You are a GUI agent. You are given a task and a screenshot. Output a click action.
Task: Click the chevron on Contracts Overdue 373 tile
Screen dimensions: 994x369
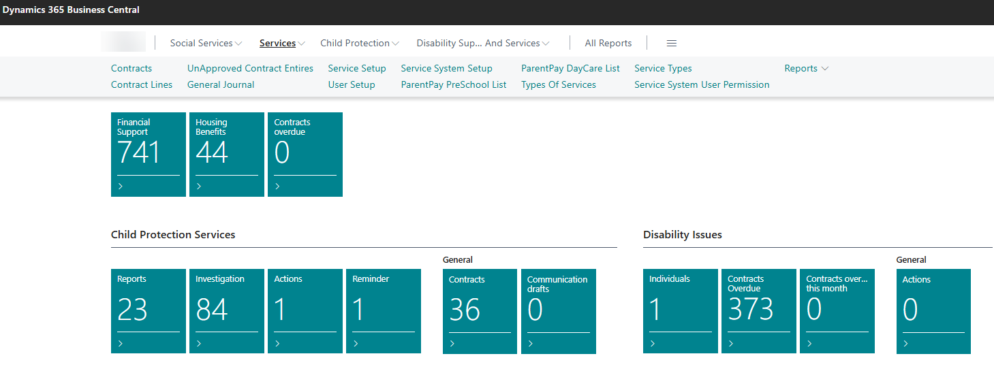[x=731, y=344]
